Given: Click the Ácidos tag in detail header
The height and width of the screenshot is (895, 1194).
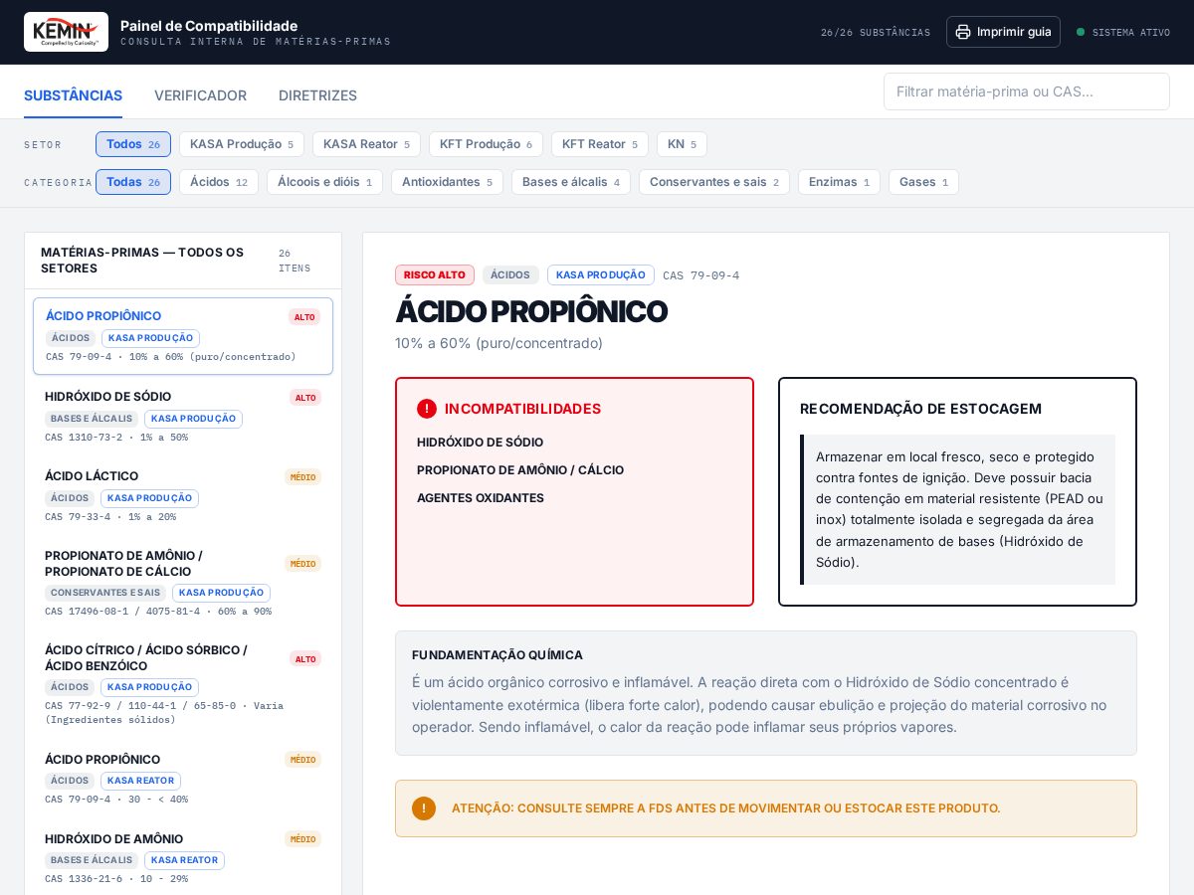Looking at the screenshot, I should pyautogui.click(x=510, y=274).
